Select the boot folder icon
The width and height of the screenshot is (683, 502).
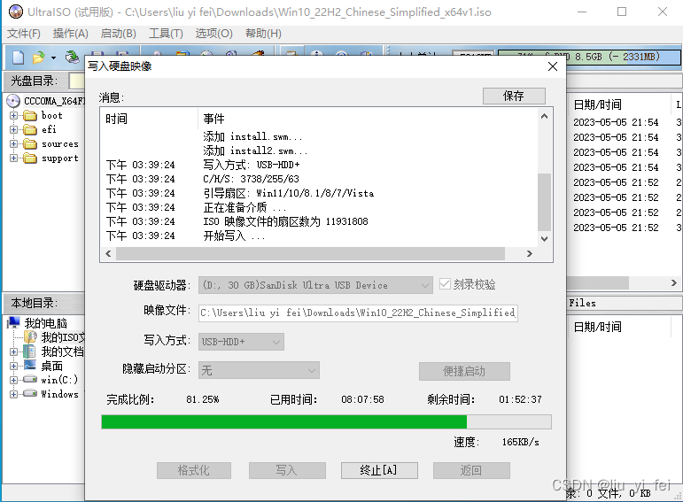pos(29,115)
